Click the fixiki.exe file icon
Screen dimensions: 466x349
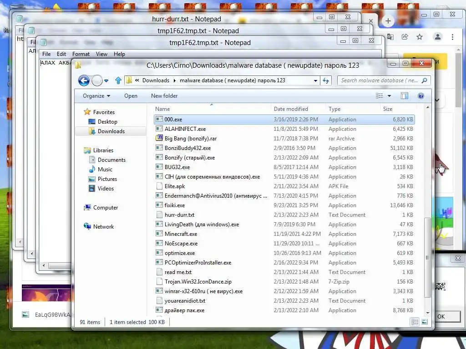(159, 205)
